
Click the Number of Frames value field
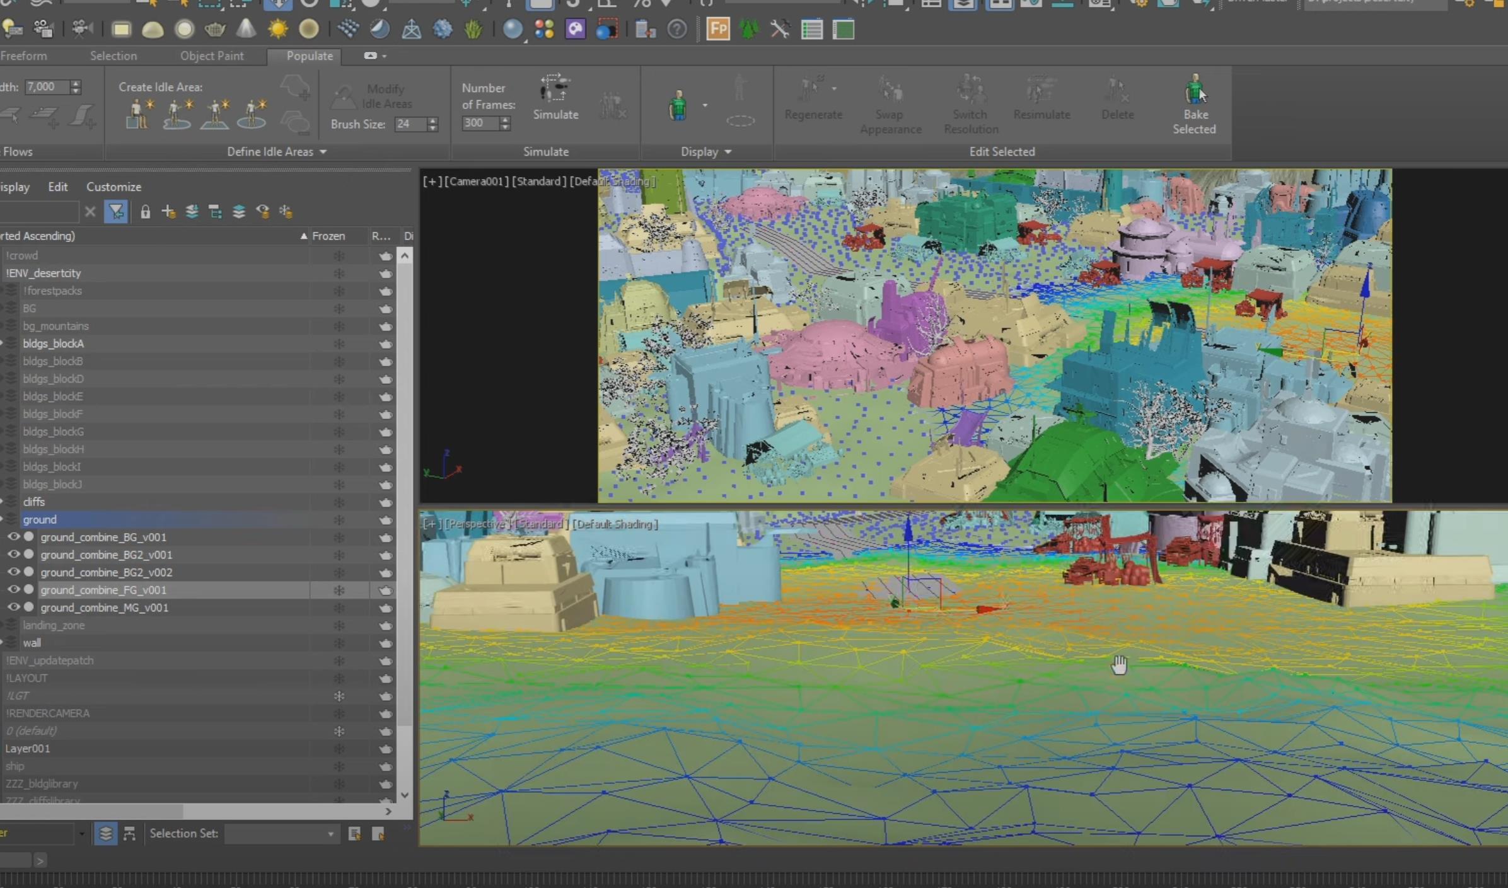[x=481, y=124]
